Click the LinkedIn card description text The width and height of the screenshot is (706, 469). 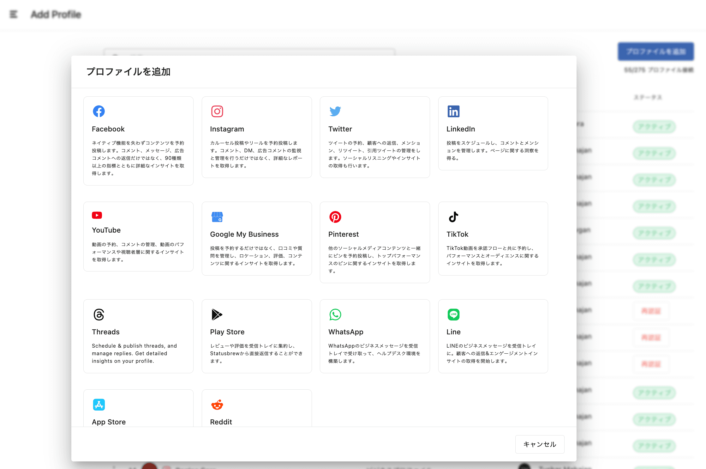point(493,150)
